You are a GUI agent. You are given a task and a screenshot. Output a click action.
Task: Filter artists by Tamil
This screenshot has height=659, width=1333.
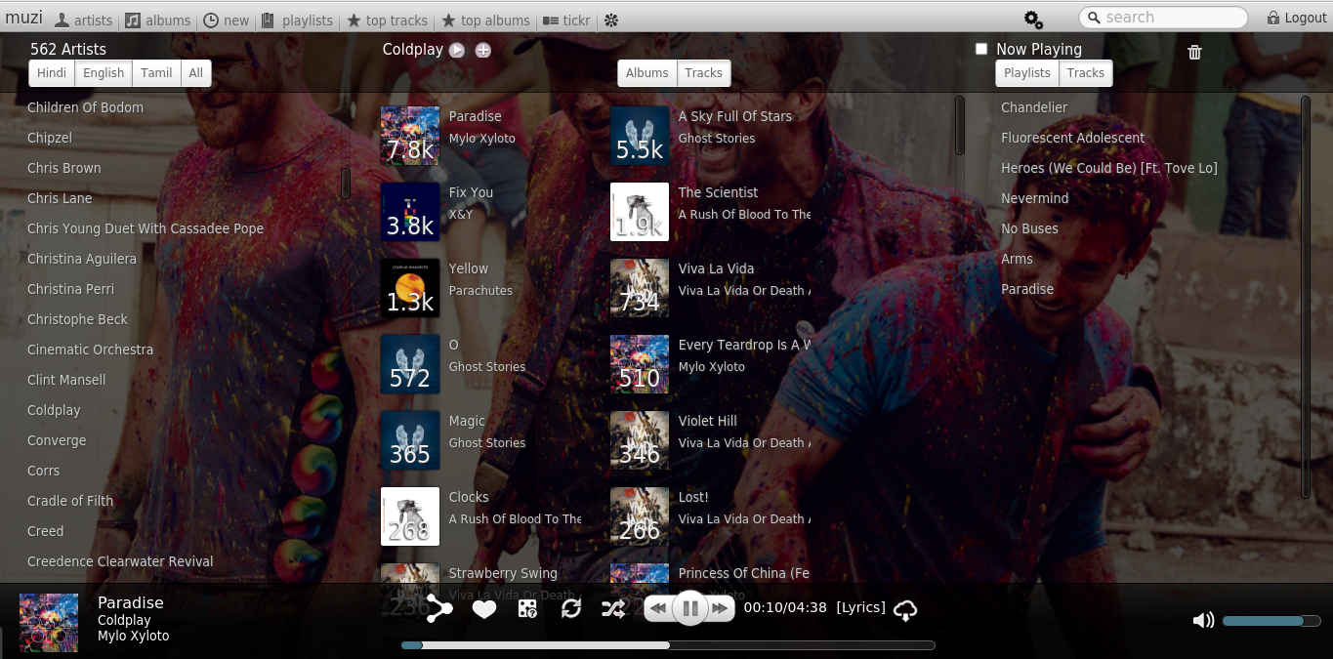click(156, 73)
